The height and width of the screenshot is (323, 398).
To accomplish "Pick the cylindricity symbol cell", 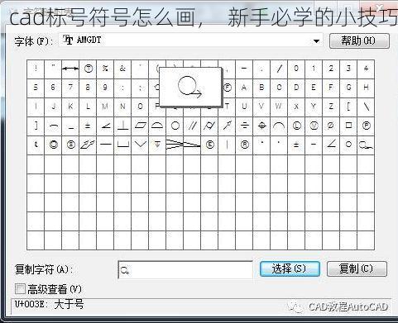I will tap(209, 126).
